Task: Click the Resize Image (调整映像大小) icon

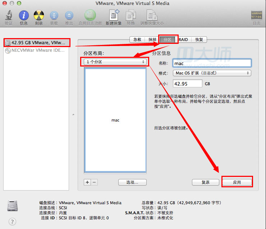Action: click(x=152, y=15)
